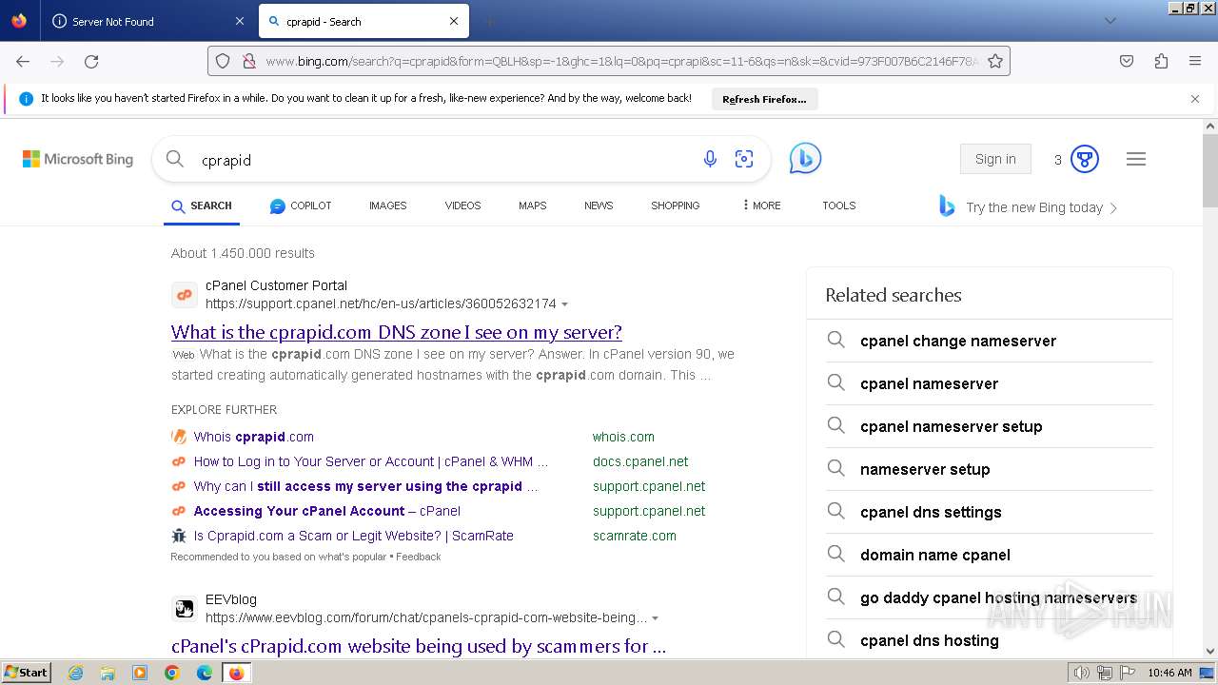Launch Internet Explorer from taskbar

(x=75, y=673)
